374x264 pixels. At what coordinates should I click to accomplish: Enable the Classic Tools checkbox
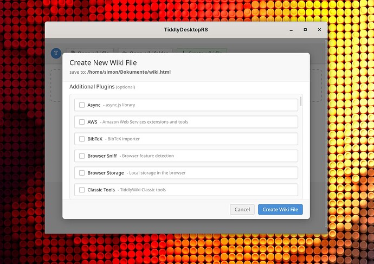[82, 190]
